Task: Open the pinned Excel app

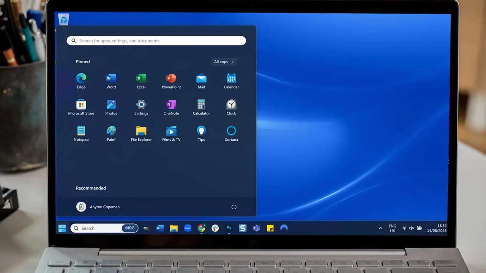Action: pyautogui.click(x=141, y=81)
